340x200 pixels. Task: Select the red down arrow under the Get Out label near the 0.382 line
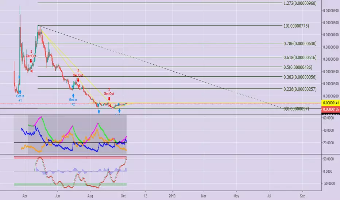tap(78, 80)
